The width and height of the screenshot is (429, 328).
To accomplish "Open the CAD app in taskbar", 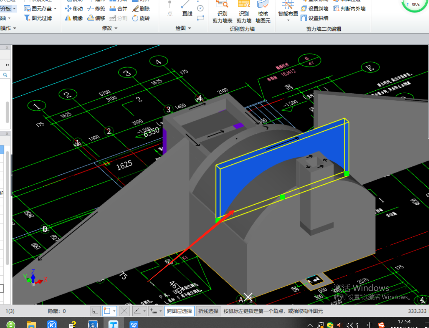I will coord(93,324).
